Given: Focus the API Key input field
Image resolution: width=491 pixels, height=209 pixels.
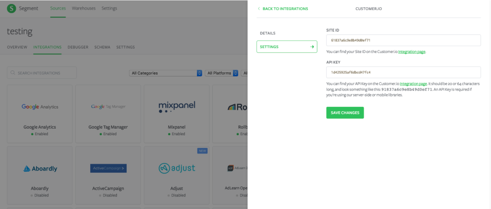Looking at the screenshot, I should (403, 72).
